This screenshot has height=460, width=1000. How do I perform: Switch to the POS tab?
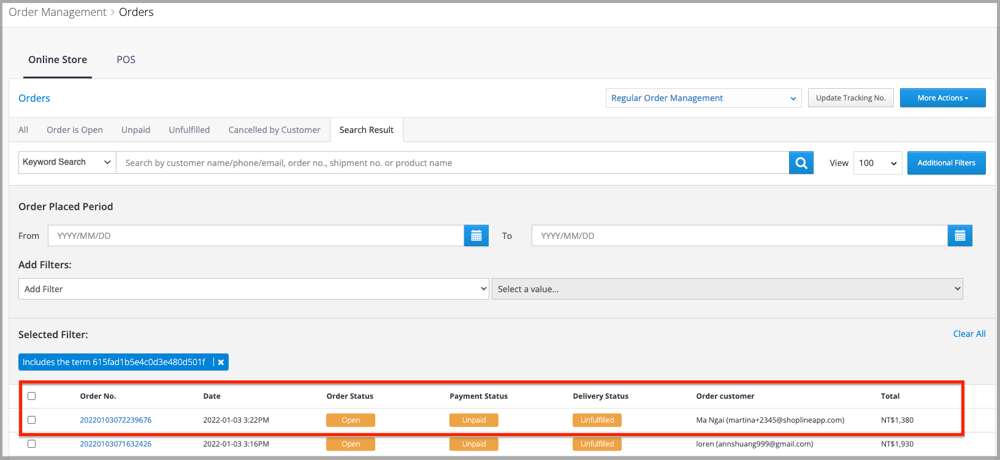click(x=126, y=59)
